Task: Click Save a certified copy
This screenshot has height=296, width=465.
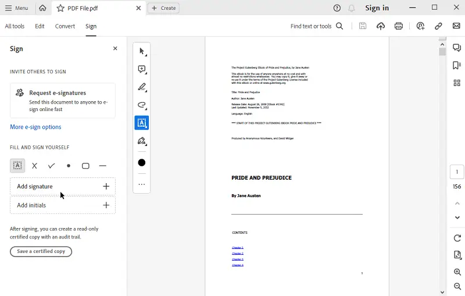Action: pos(41,251)
